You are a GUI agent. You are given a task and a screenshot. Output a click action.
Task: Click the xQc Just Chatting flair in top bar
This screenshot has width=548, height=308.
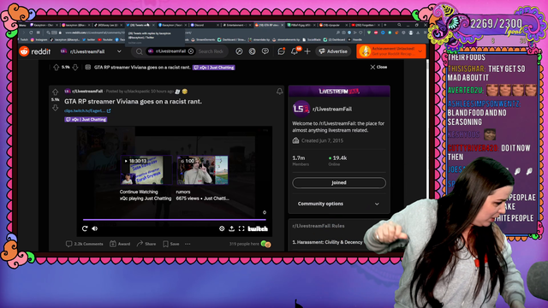coord(213,68)
